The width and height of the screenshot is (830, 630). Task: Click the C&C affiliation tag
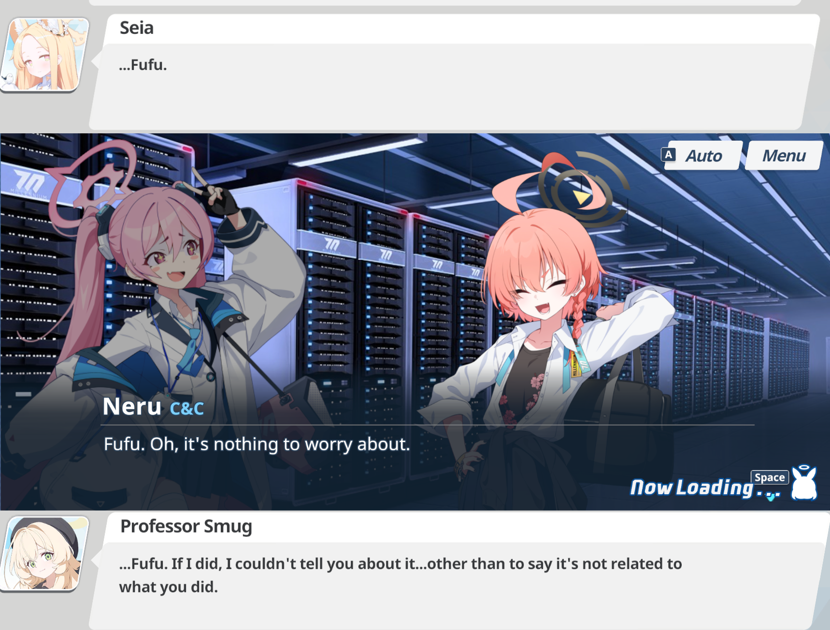point(186,409)
